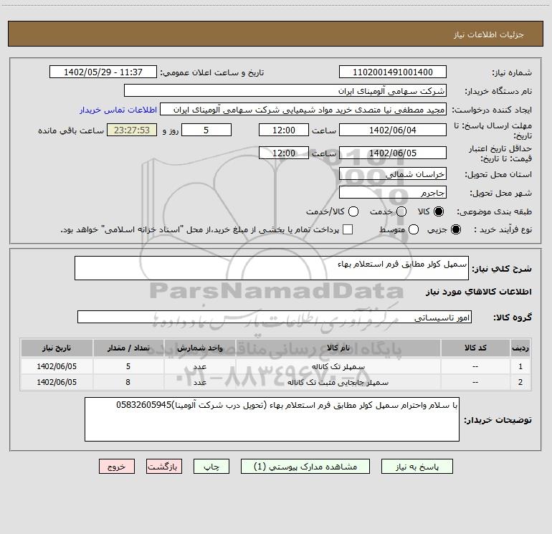This screenshot has width=552, height=534.
Task: Click the price validity date 1402/06/05 field
Action: [393, 153]
